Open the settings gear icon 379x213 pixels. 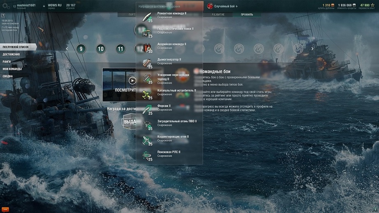click(x=6, y=6)
